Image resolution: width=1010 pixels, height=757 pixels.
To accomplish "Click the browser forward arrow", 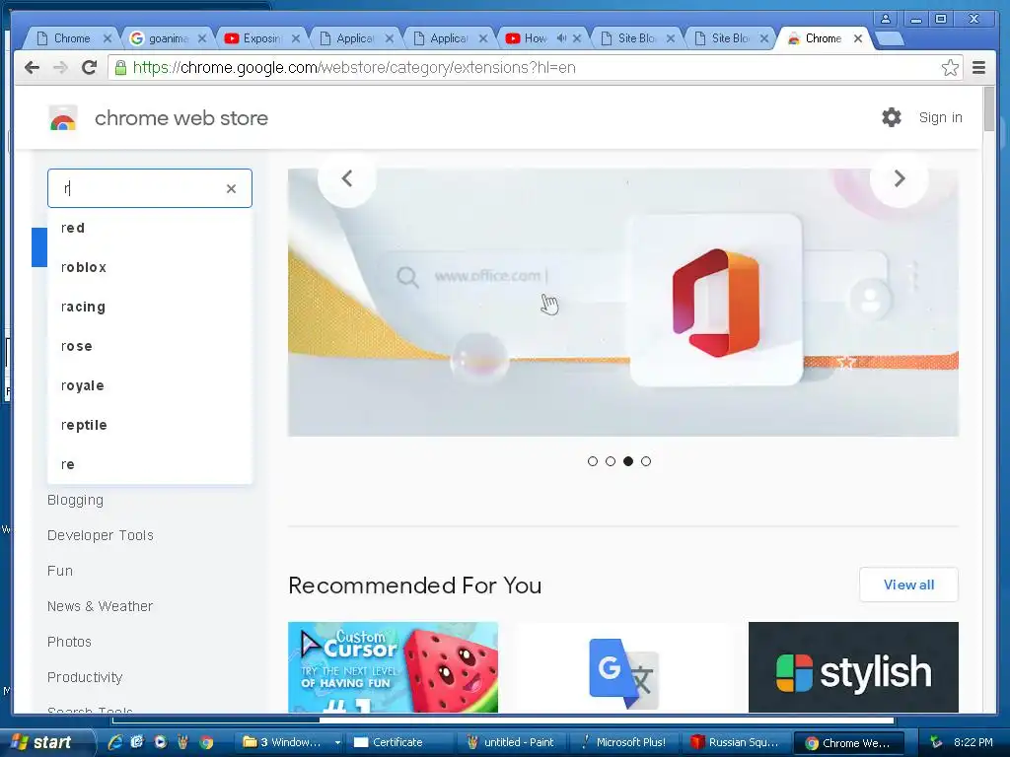I will tap(60, 68).
